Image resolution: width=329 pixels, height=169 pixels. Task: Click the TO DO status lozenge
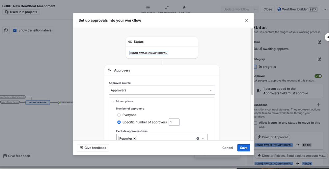[307, 145]
